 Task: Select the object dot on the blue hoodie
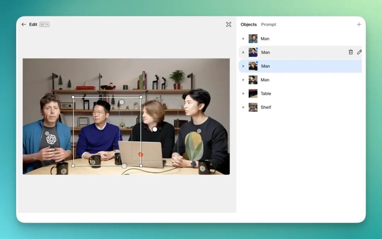tap(47, 133)
